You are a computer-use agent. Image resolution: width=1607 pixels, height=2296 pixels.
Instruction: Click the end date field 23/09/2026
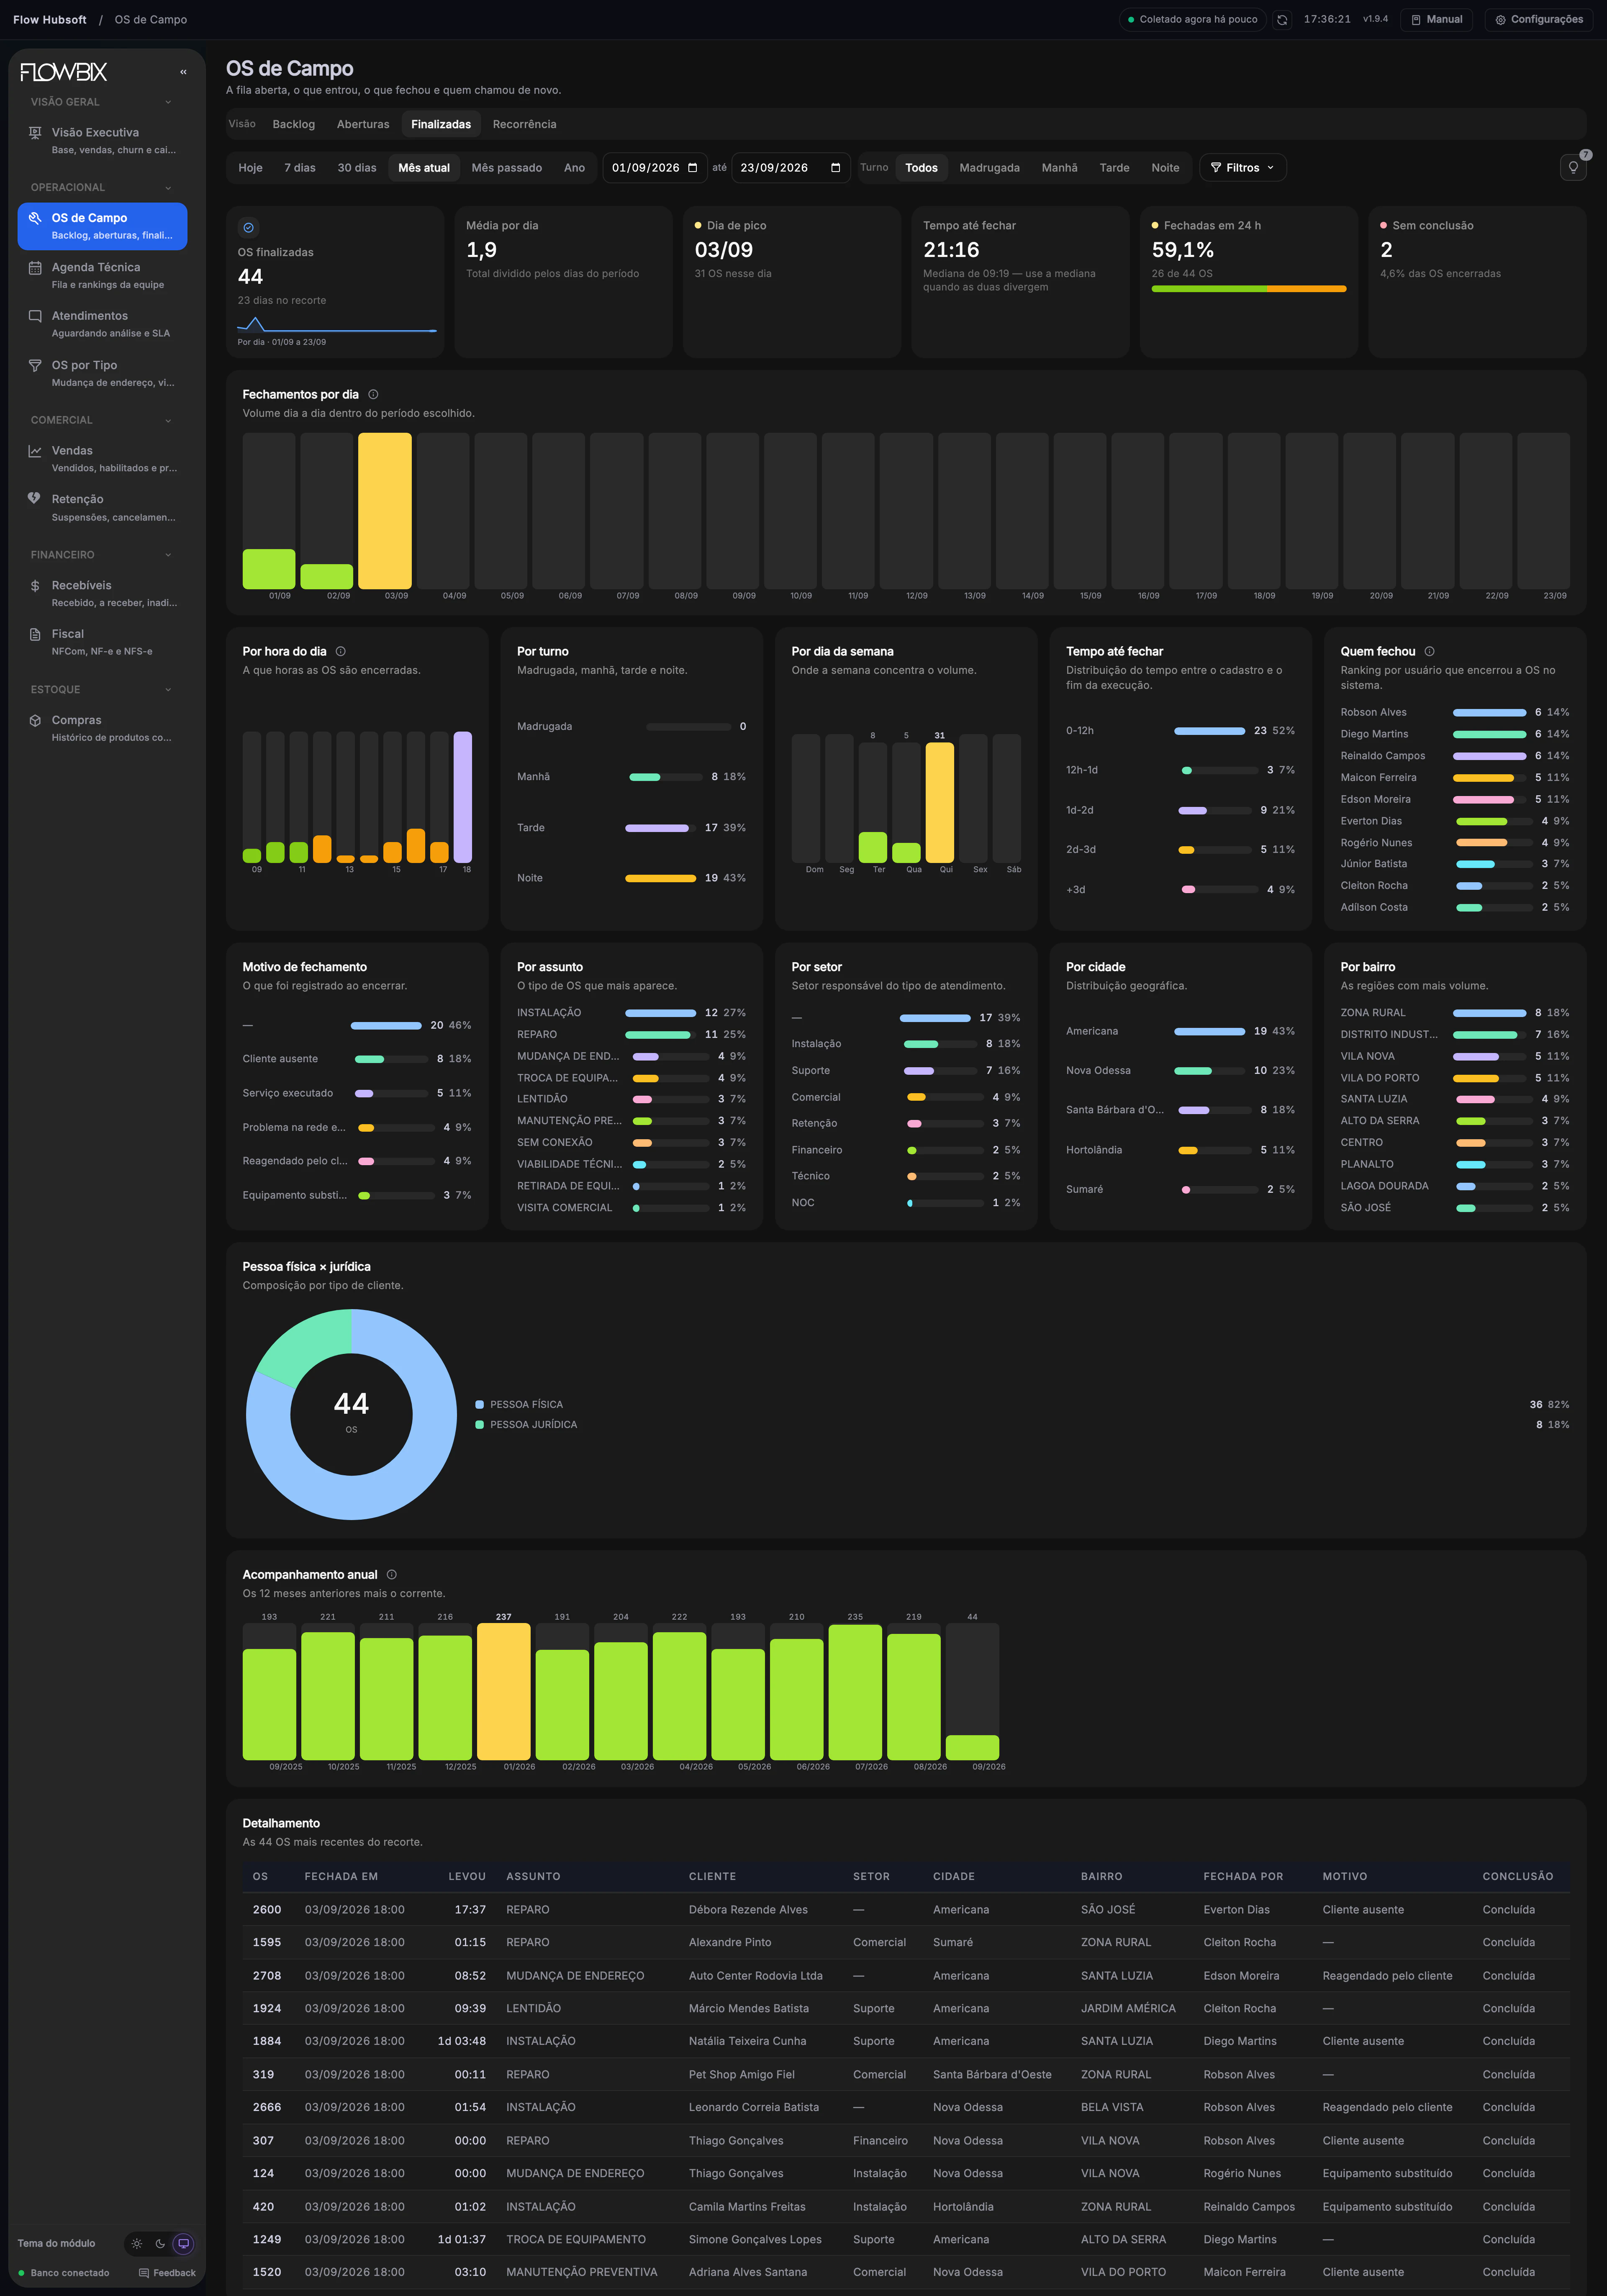[790, 168]
